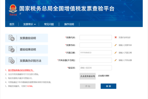Screen dimensions: 148x99
Task: Click the 验证码 input field
Action: point(96,68)
